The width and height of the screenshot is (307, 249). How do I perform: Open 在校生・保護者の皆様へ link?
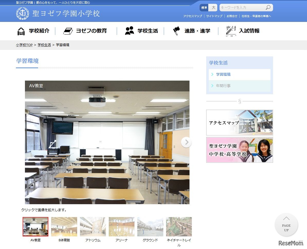point(256,16)
